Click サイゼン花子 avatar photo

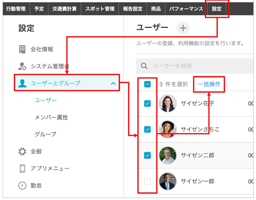point(168,104)
